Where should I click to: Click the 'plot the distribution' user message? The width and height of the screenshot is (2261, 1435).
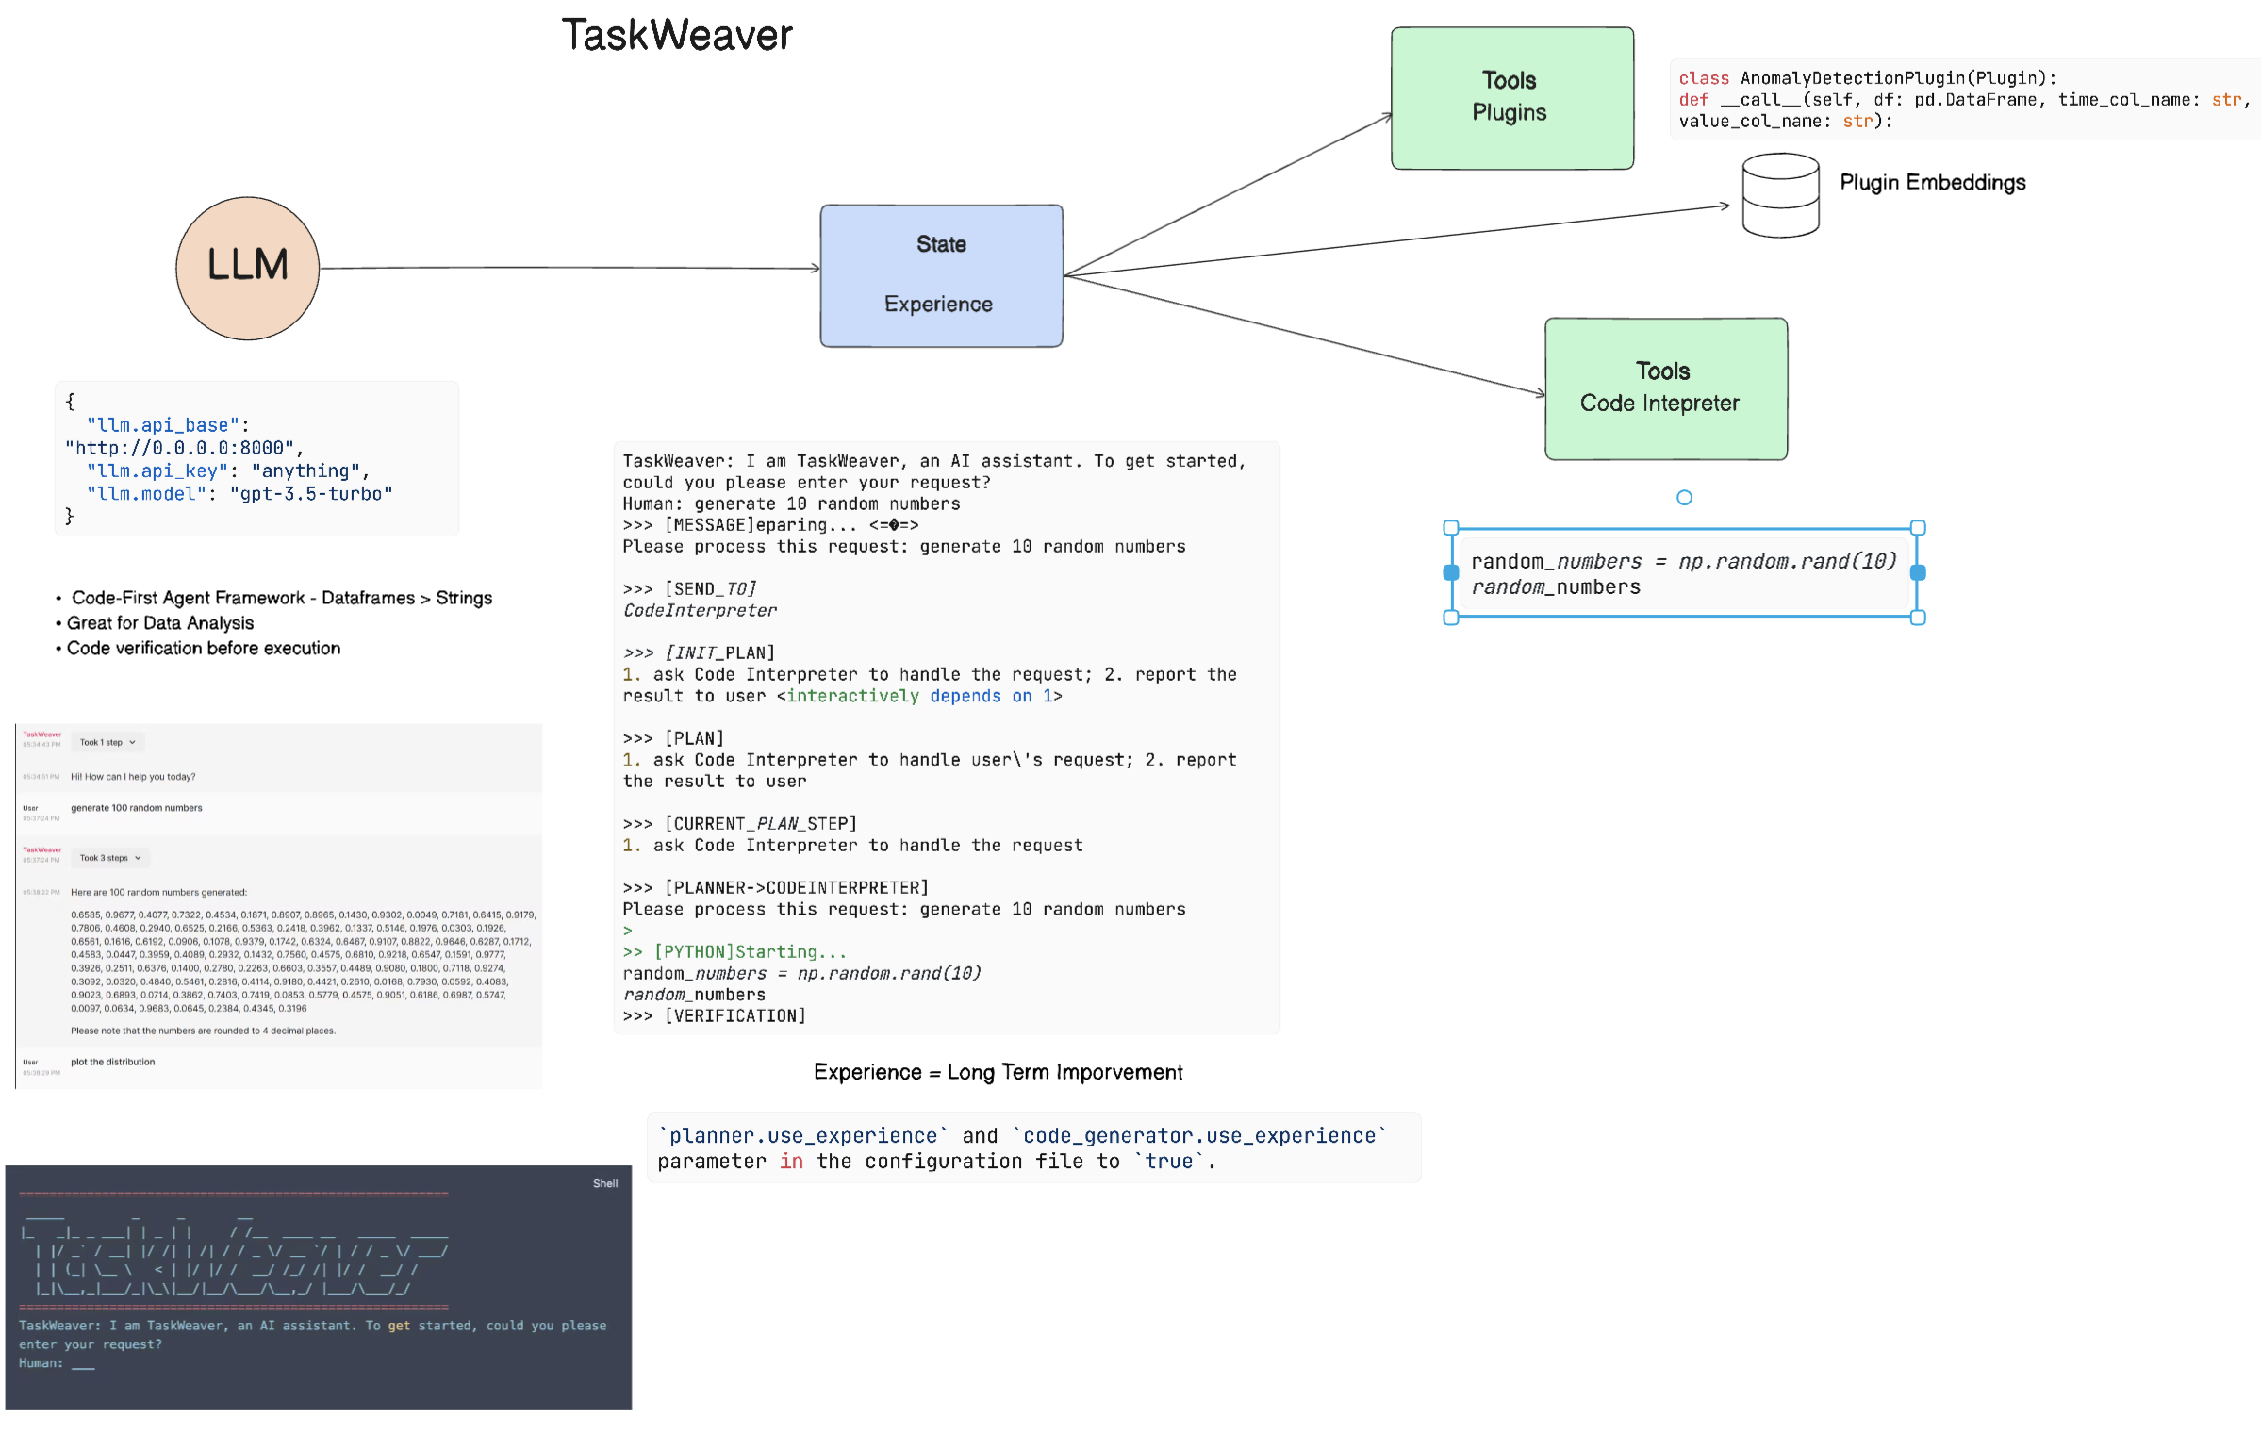(x=112, y=1062)
